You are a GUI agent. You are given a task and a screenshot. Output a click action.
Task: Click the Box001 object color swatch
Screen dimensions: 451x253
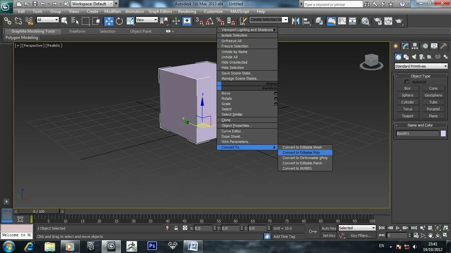click(x=443, y=133)
